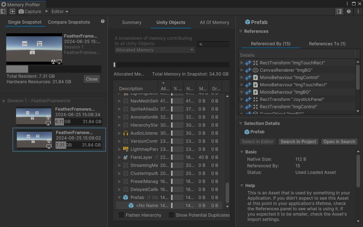
Task: Switch to Referenced By (15) tab
Action: [271, 44]
